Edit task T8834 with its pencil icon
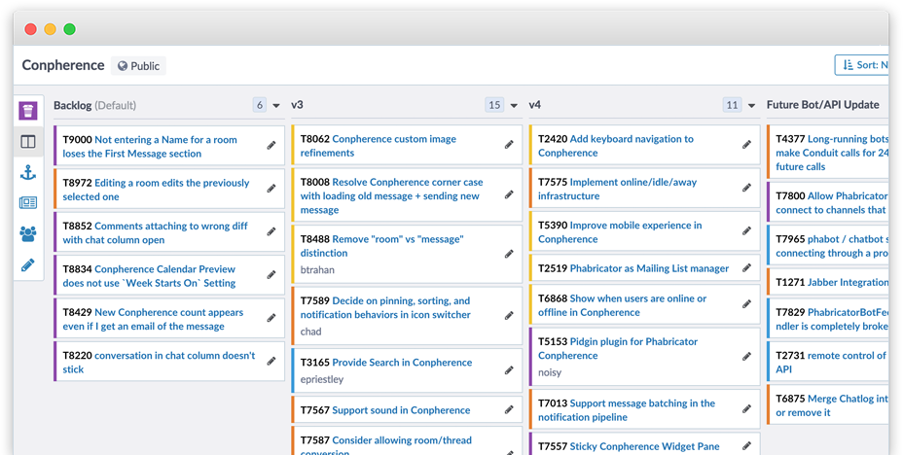 (x=271, y=275)
